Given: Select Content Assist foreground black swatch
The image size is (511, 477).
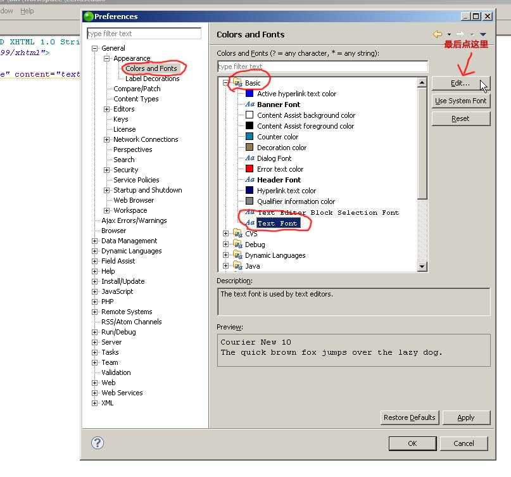Looking at the screenshot, I should [x=249, y=126].
